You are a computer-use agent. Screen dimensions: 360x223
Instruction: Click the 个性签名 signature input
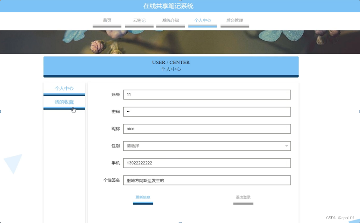tap(207, 180)
